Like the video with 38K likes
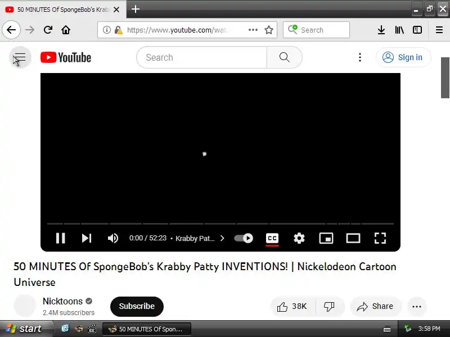The height and width of the screenshot is (337, 450). pyautogui.click(x=292, y=307)
